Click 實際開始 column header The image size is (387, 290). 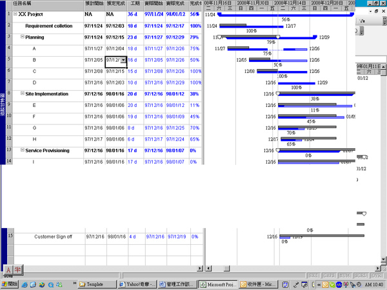click(x=154, y=5)
